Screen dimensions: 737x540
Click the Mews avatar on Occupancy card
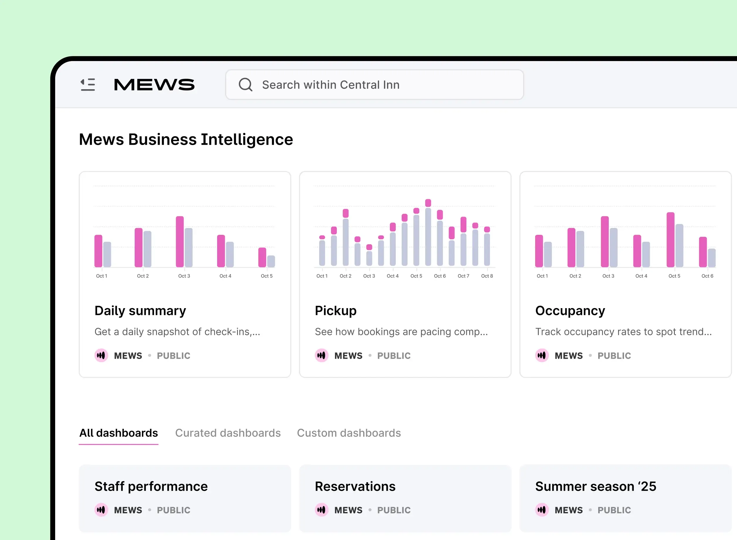tap(542, 355)
